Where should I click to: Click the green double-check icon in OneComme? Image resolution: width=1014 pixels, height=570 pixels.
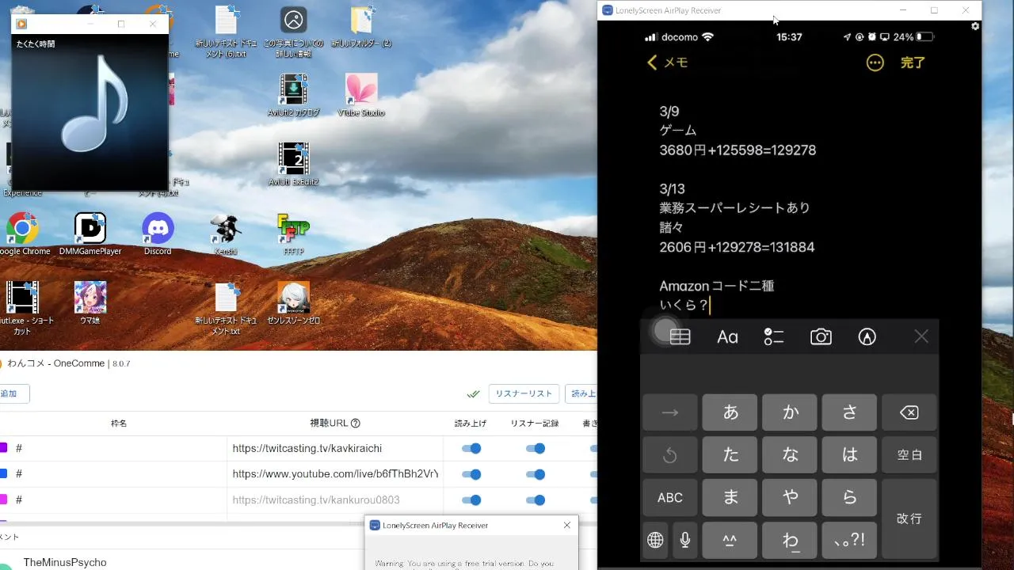coord(474,393)
